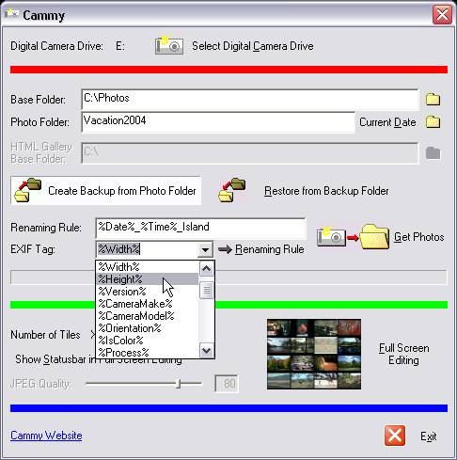The height and width of the screenshot is (460, 457).
Task: Open the Cammy Website link
Action: coord(46,436)
